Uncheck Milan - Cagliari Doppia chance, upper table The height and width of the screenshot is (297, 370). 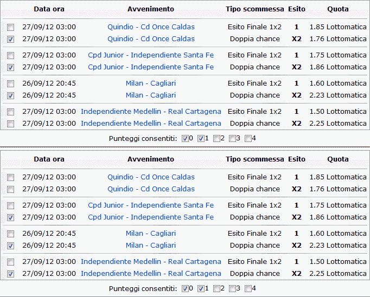click(x=11, y=95)
